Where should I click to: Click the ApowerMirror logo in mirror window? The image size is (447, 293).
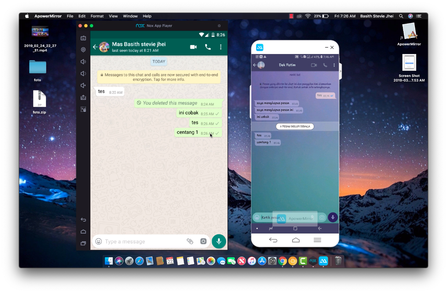(260, 48)
